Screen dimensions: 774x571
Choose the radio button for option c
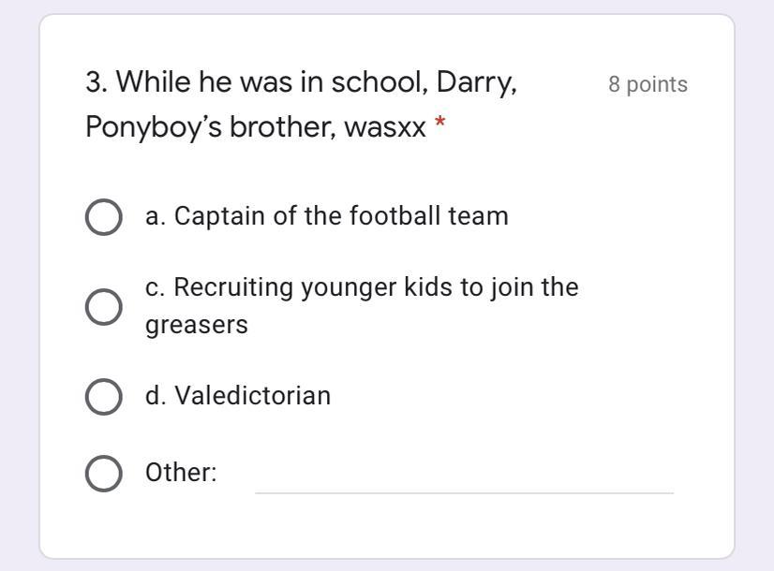[103, 306]
